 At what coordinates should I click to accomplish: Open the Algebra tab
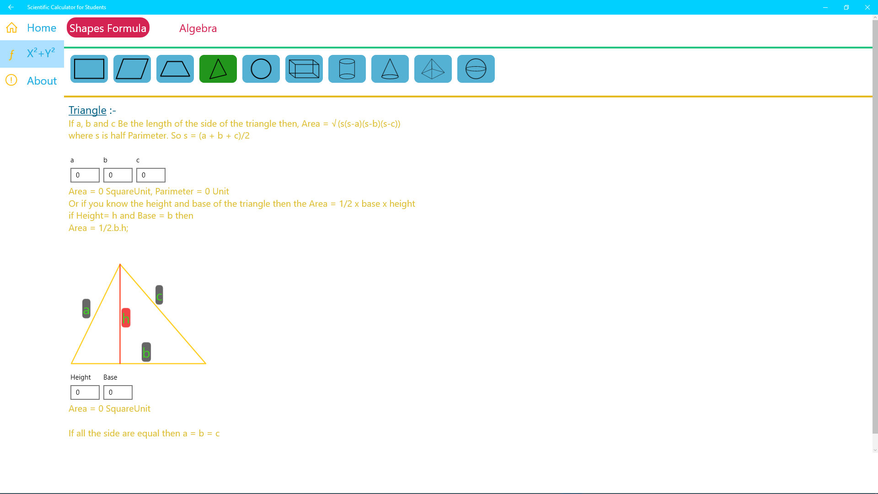[198, 28]
